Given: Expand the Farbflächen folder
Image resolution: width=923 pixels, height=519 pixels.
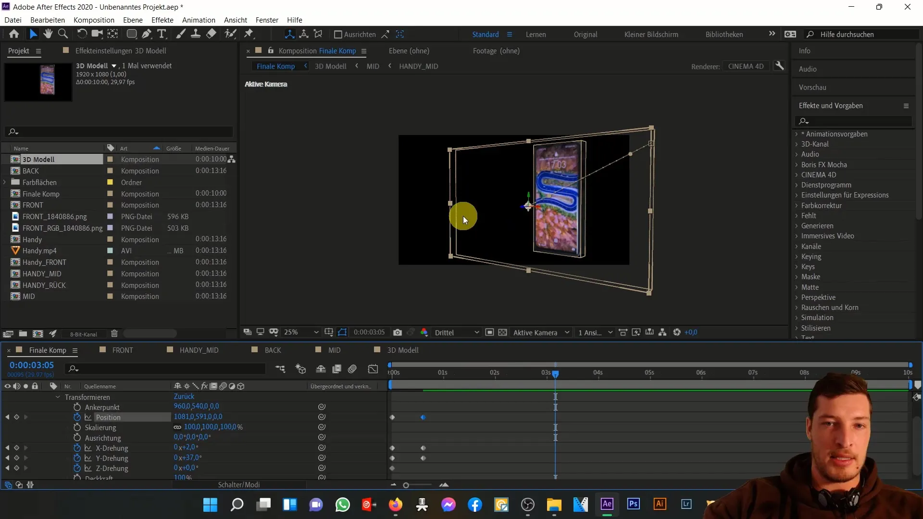Looking at the screenshot, I should pos(5,183).
